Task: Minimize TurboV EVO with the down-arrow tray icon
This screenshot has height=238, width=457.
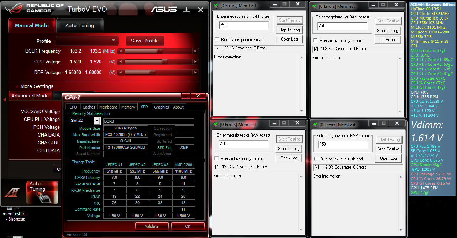Action: click(187, 10)
